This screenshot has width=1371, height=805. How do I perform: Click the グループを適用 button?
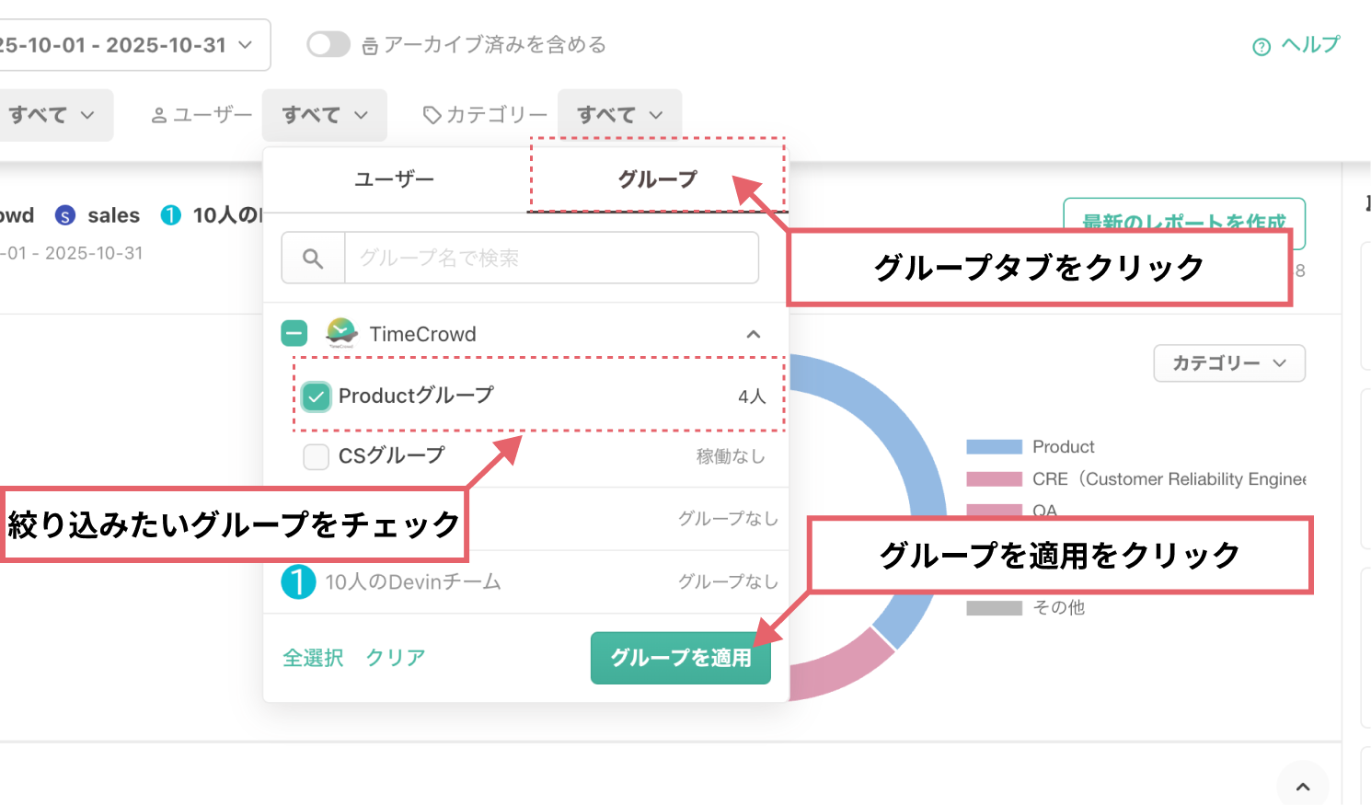(680, 658)
